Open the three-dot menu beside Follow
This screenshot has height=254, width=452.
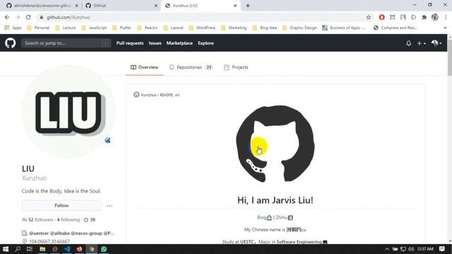tap(109, 205)
